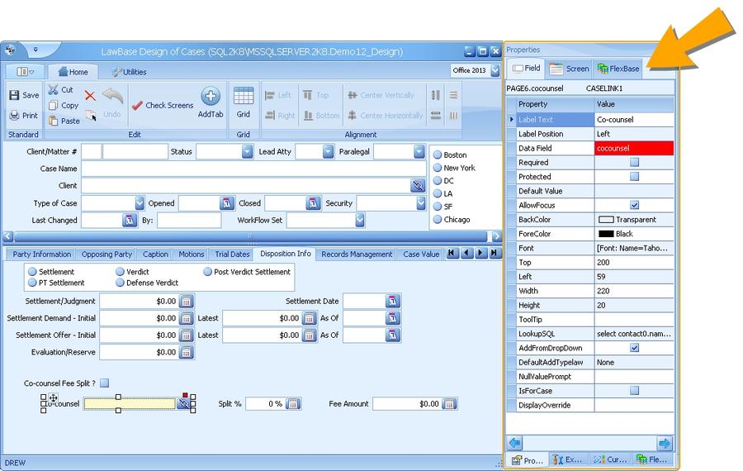Screen dimensions: 743x471
Task: Select the New York radio button
Action: [x=438, y=168]
